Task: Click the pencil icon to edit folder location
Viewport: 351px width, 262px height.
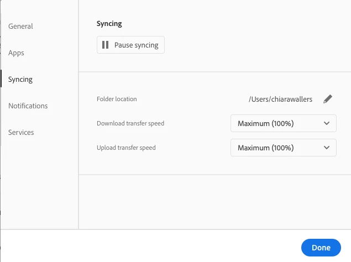Action: pos(328,99)
